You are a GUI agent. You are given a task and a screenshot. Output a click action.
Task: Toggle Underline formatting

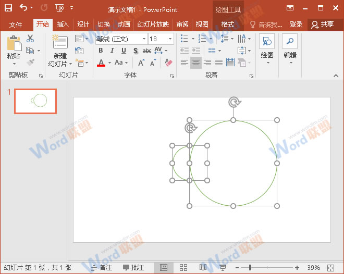[124, 51]
